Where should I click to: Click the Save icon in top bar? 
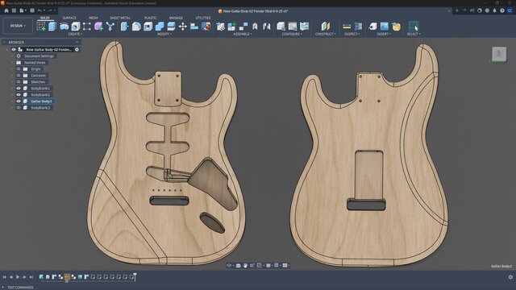(x=32, y=10)
